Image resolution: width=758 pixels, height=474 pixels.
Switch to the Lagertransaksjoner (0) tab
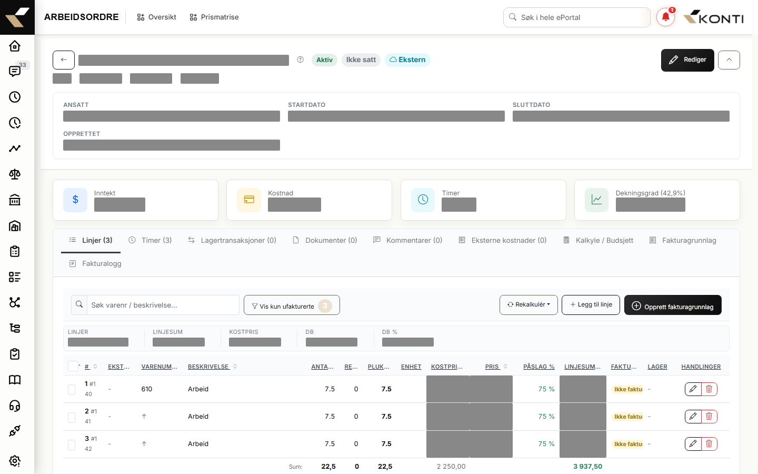point(232,240)
